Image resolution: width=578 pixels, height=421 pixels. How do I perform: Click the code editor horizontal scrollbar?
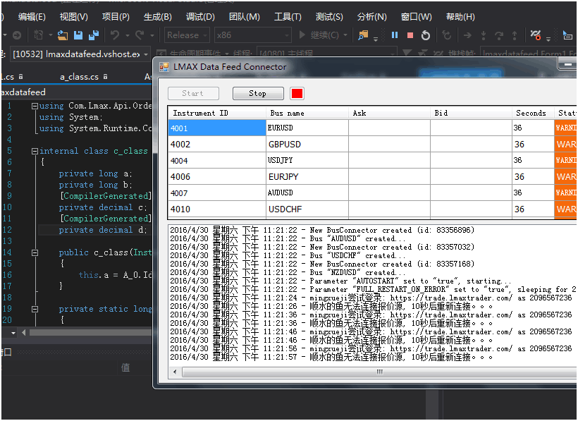pos(90,333)
